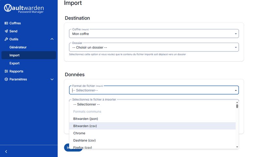The width and height of the screenshot is (261, 157).
Task: Open the Coffre dropdown showing Mon coffre
Action: tap(154, 34)
